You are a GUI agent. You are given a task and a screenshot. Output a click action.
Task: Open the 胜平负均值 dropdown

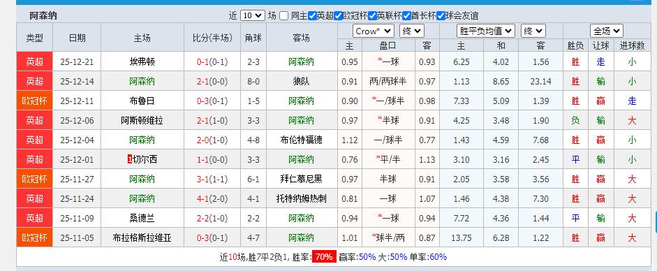pos(485,31)
